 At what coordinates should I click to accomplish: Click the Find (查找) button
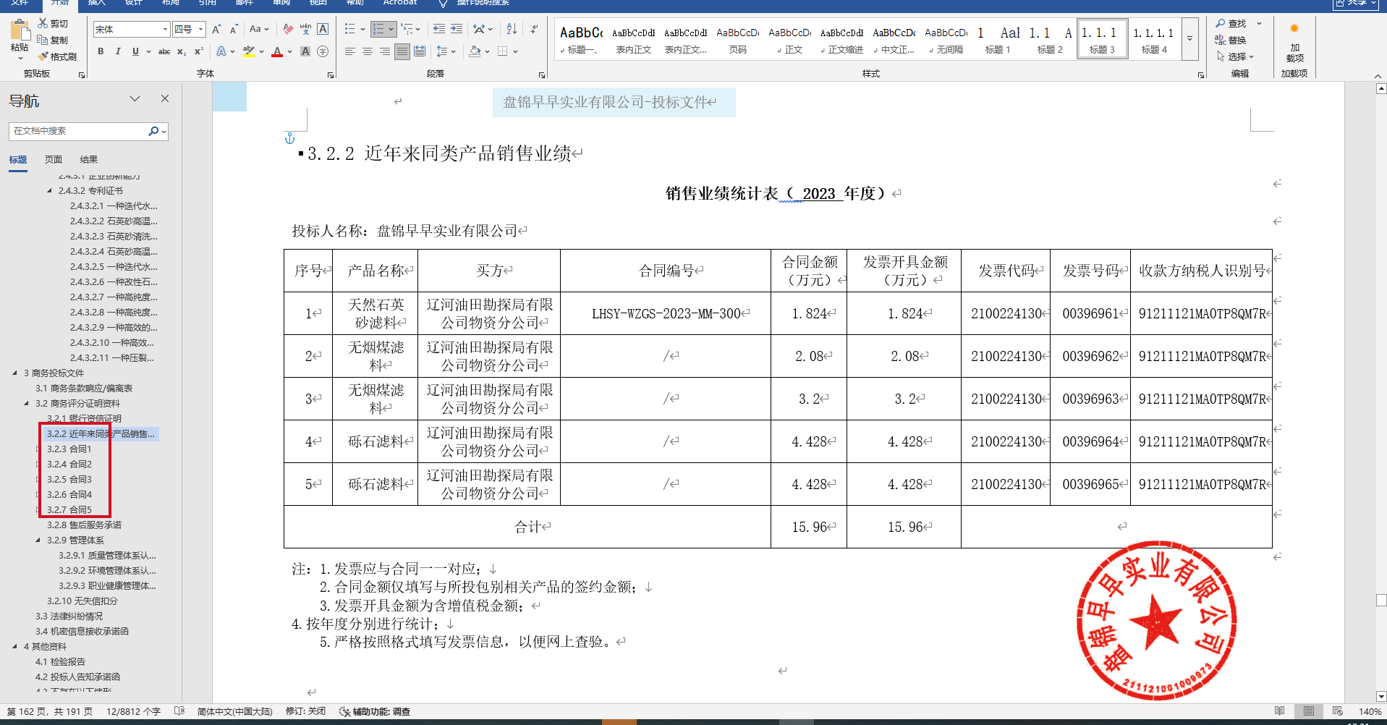(x=1231, y=24)
